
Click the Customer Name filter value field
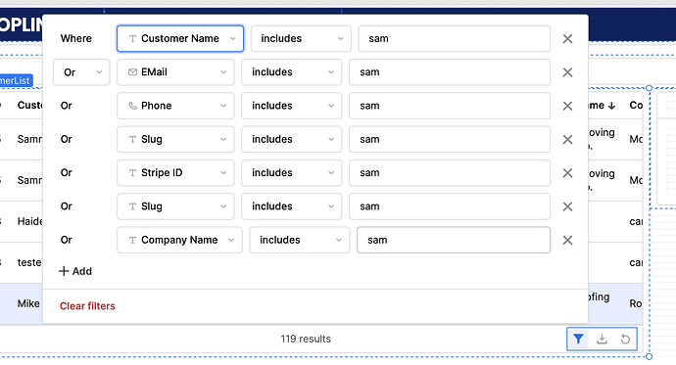[454, 39]
